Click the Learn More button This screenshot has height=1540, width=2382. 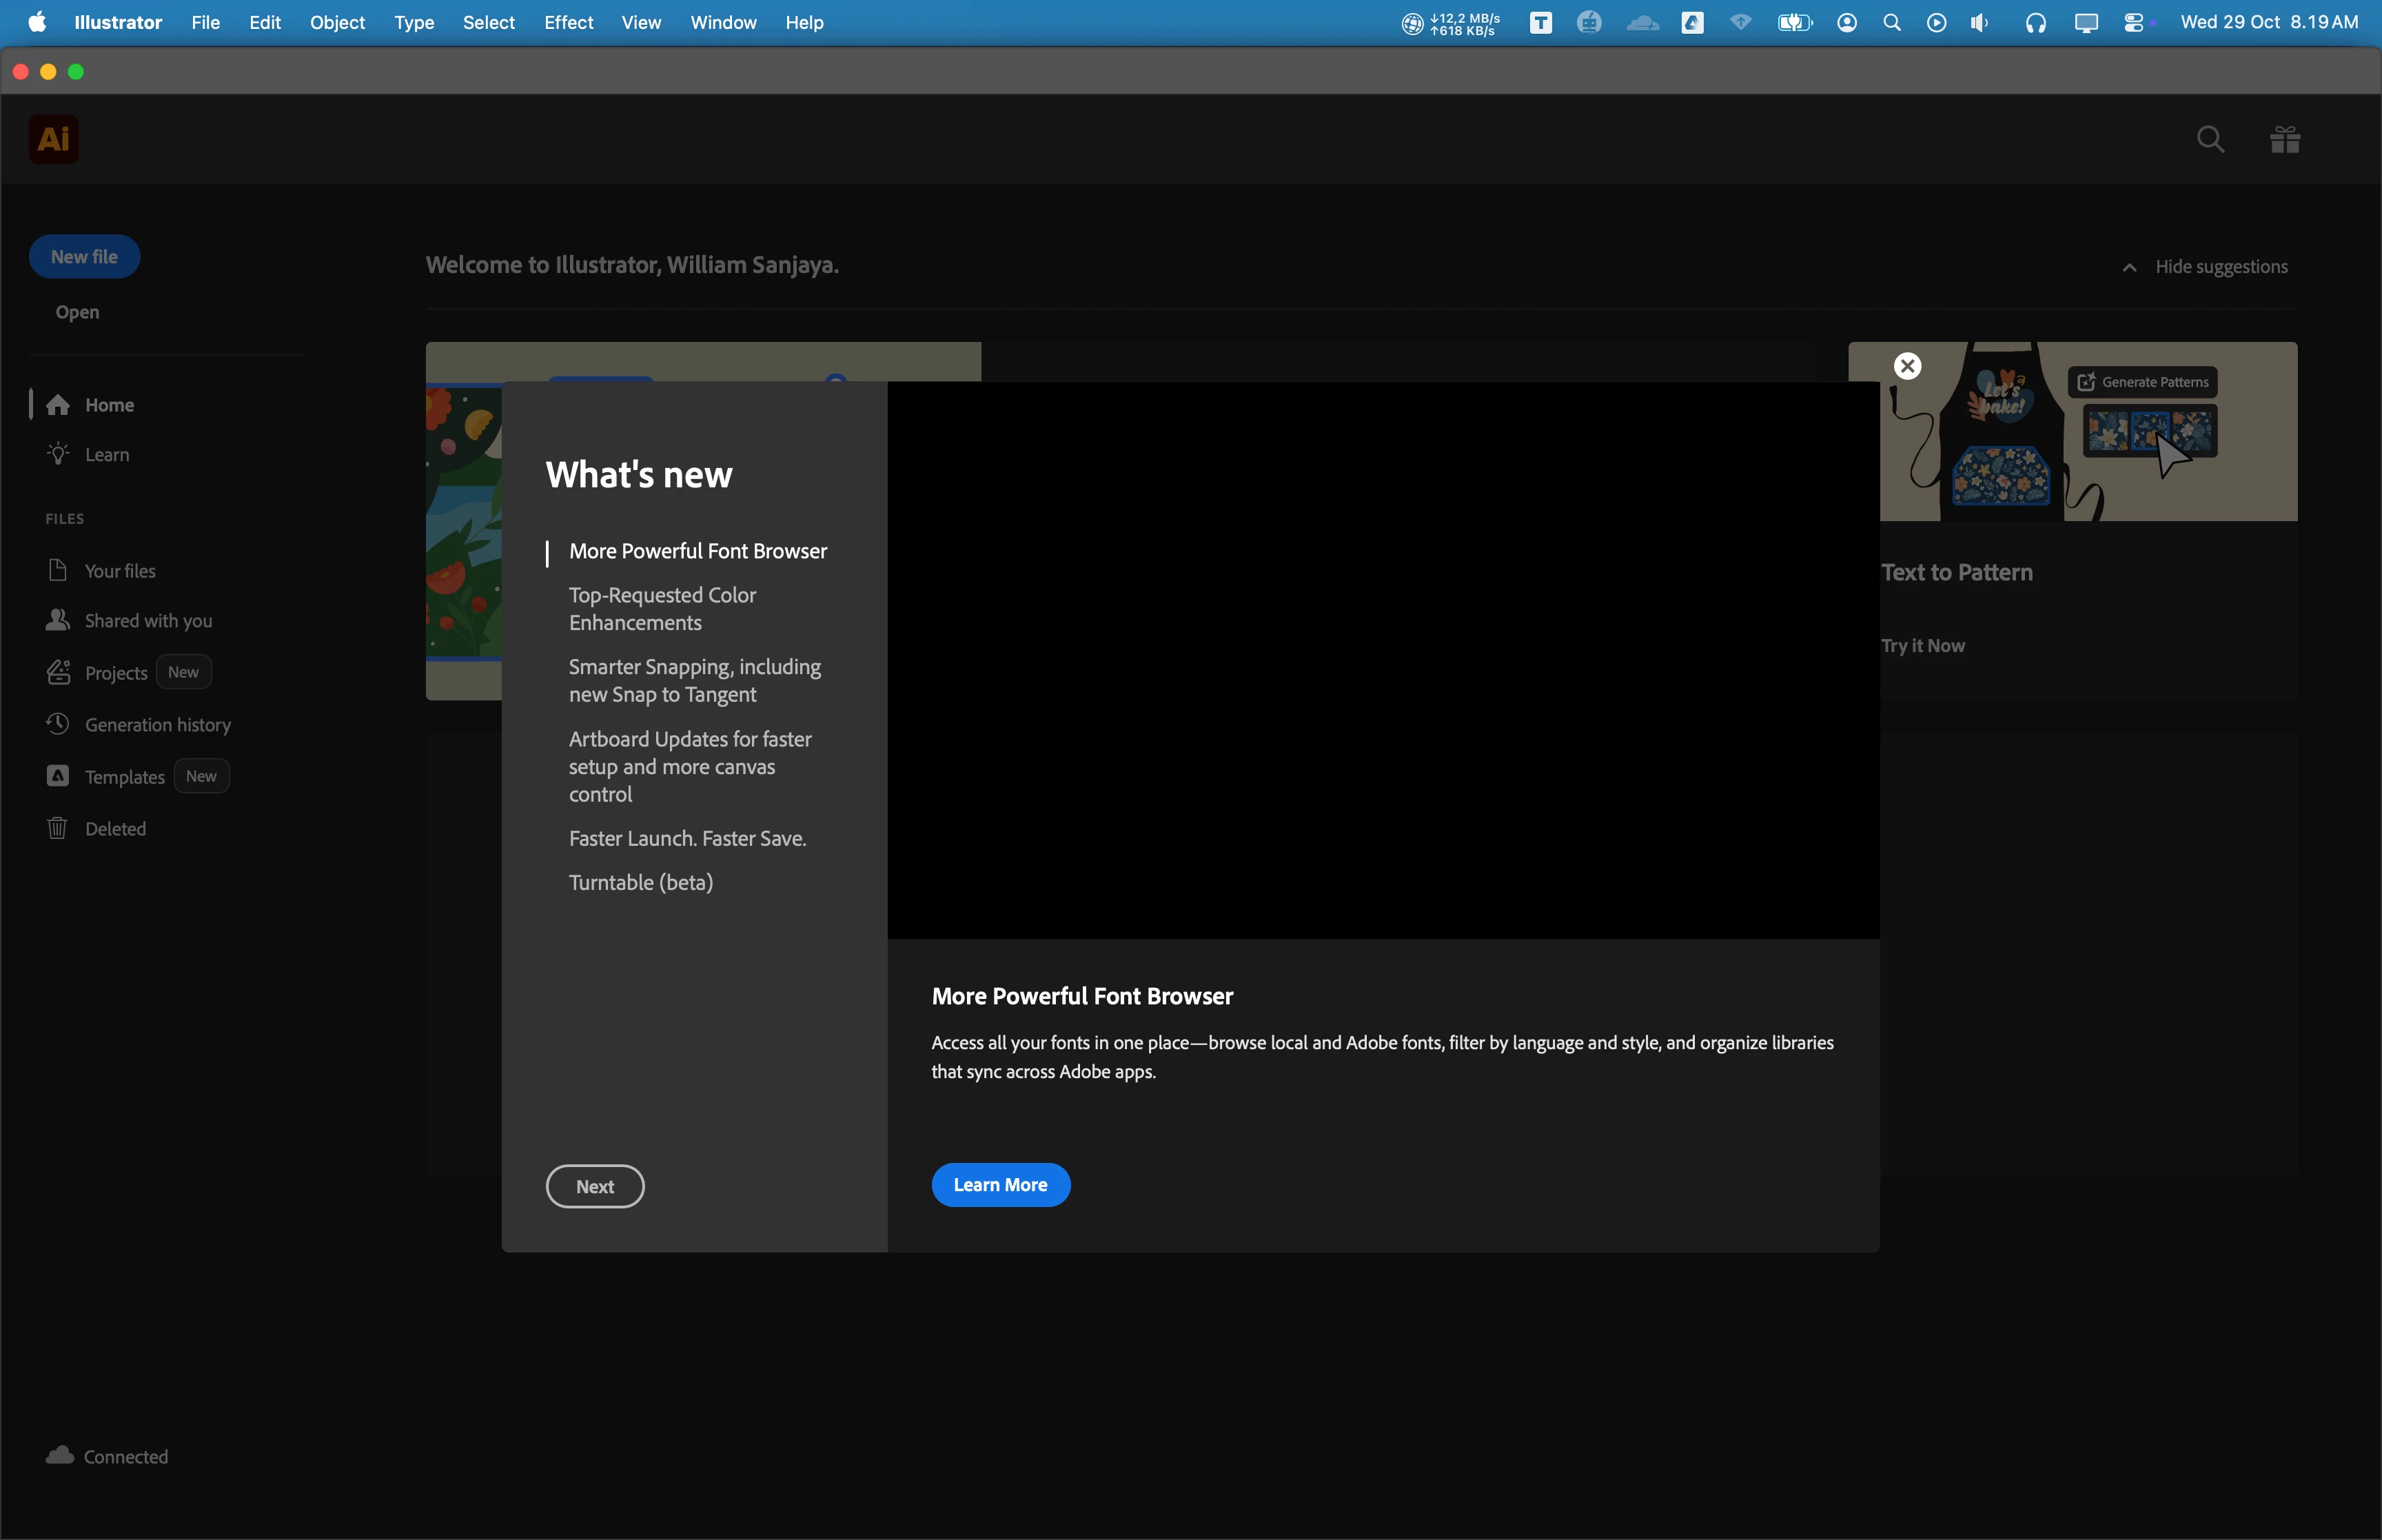[999, 1185]
